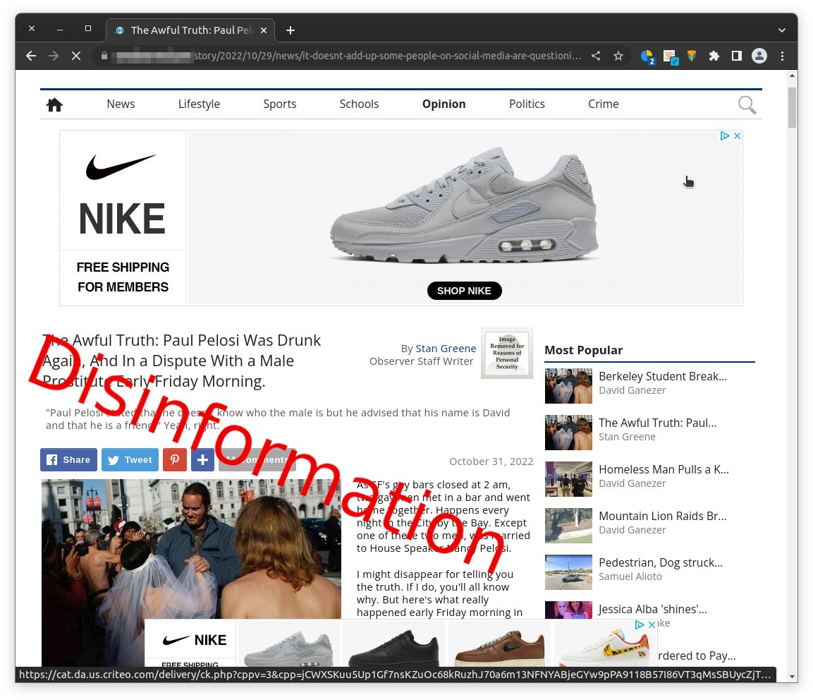Open 'The Awful Truth: Paul...' popular story
The height and width of the screenshot is (700, 813).
click(657, 423)
